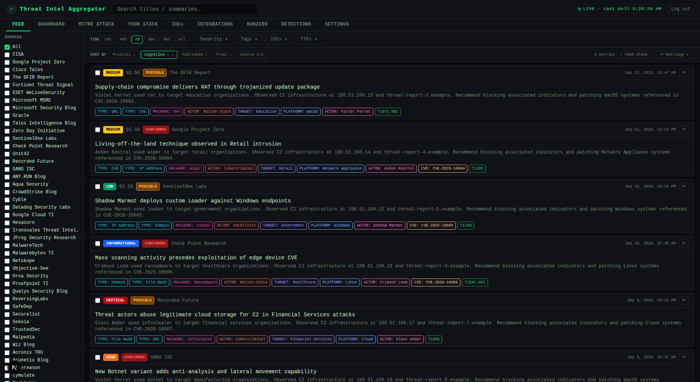Enable CrowdStrike Blog source checkbox

point(7,192)
